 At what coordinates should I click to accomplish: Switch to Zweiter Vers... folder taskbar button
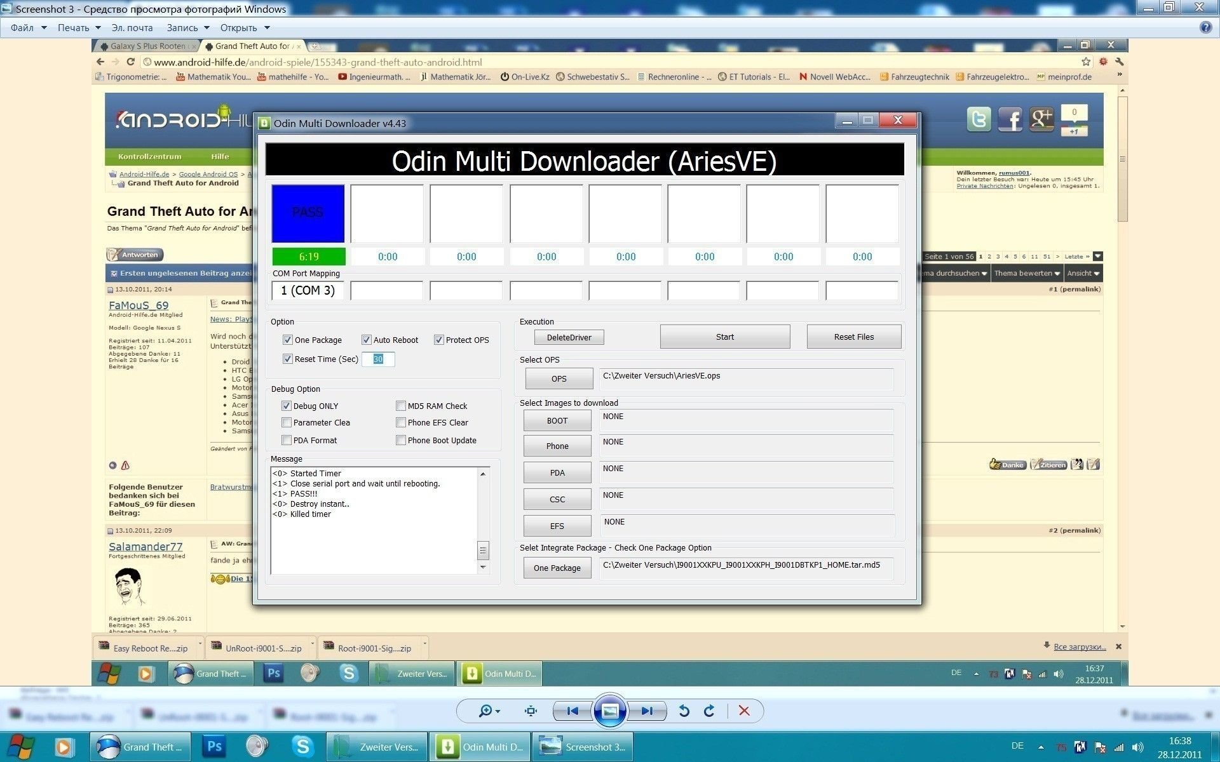tap(377, 747)
